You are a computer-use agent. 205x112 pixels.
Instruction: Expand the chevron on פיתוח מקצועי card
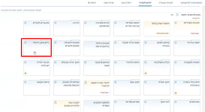click(x=25, y=82)
